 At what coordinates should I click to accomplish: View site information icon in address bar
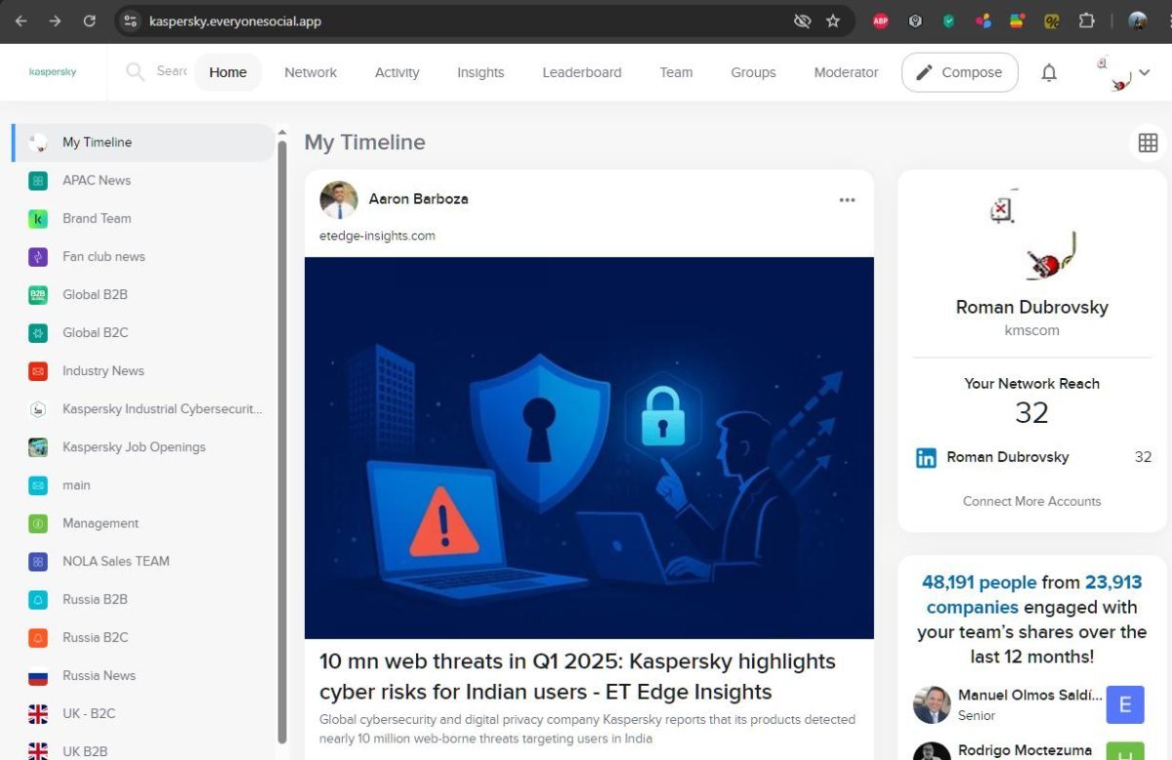click(x=131, y=21)
